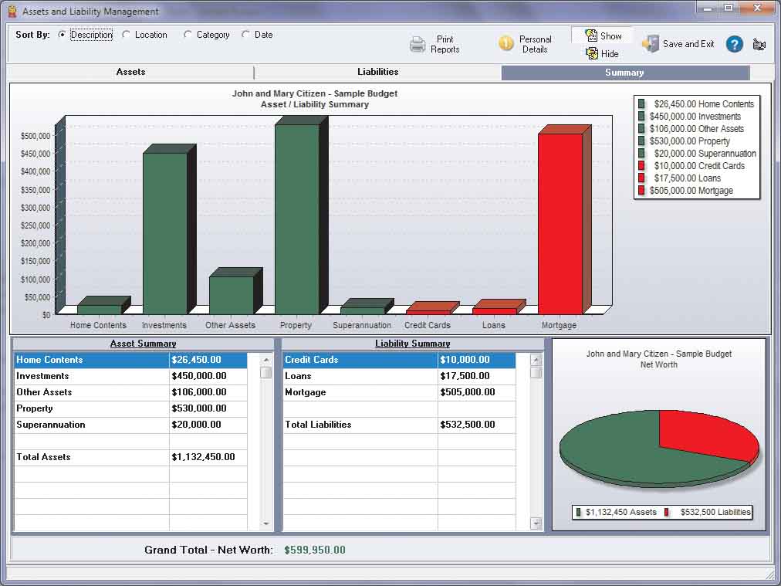Click the Total Assets row label
Image resolution: width=781 pixels, height=586 pixels.
(43, 457)
